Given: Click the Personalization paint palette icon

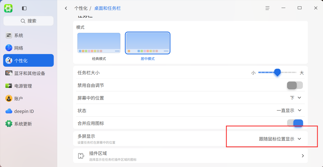Looking at the screenshot, I should [x=9, y=61].
